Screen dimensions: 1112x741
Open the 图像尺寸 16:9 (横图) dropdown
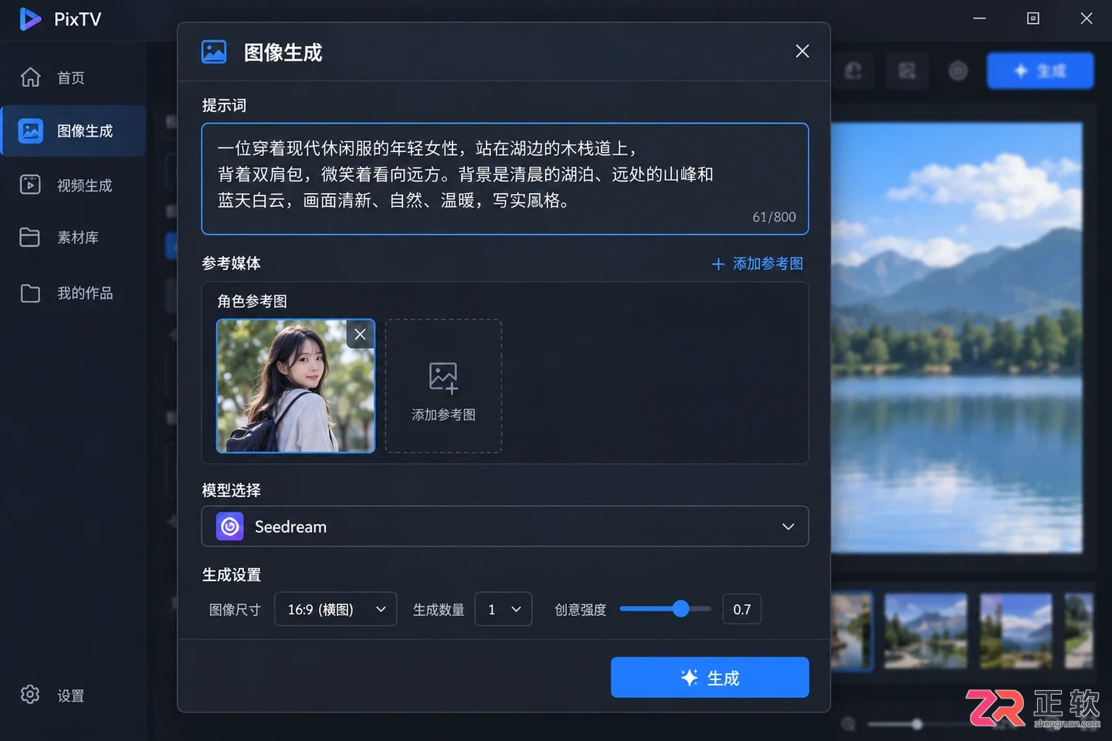pyautogui.click(x=336, y=609)
